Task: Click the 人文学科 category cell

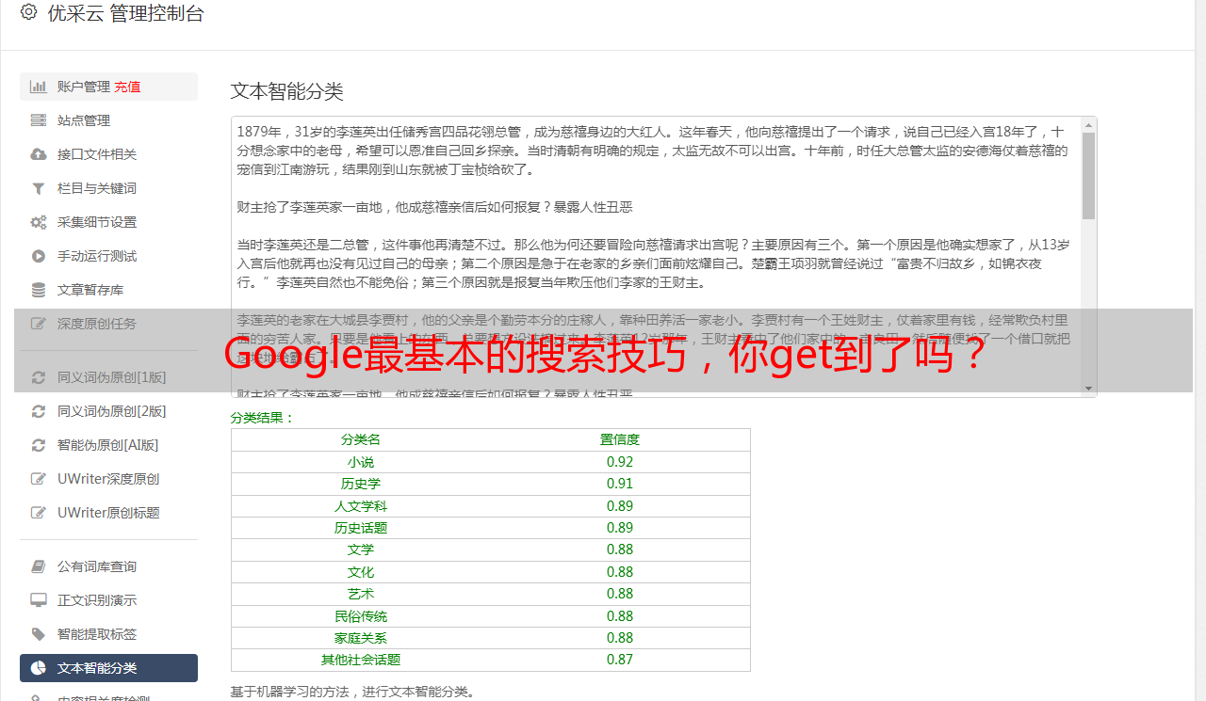Action: point(361,506)
